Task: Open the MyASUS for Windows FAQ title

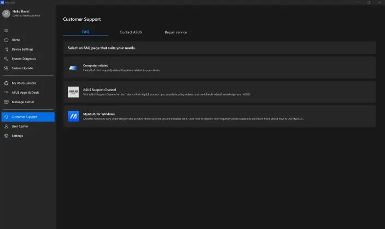Action: click(98, 114)
